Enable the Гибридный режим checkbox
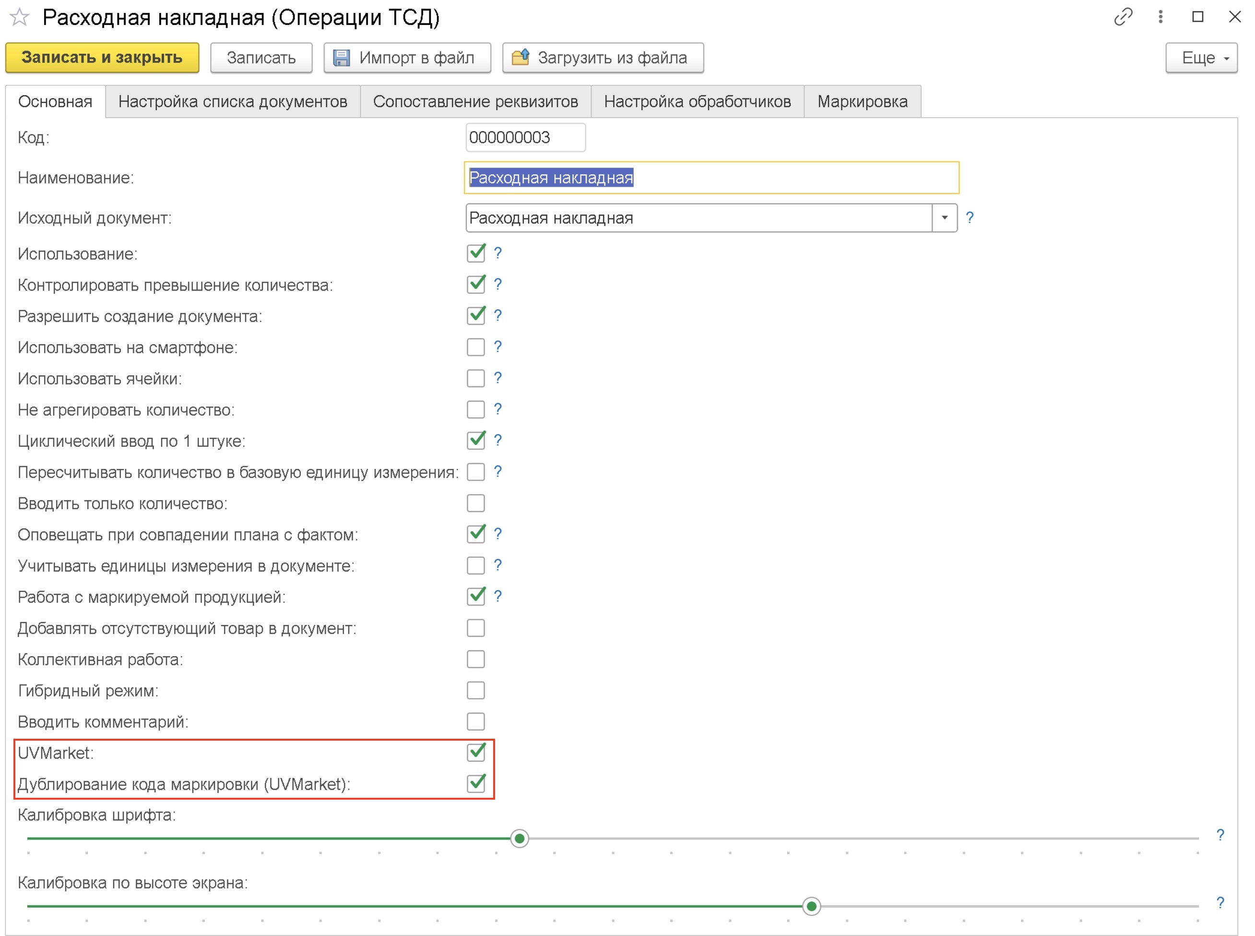This screenshot has height=936, width=1255. coord(476,690)
